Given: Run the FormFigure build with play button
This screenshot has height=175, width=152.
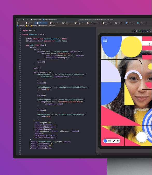Looking at the screenshot, I should 23,20.
